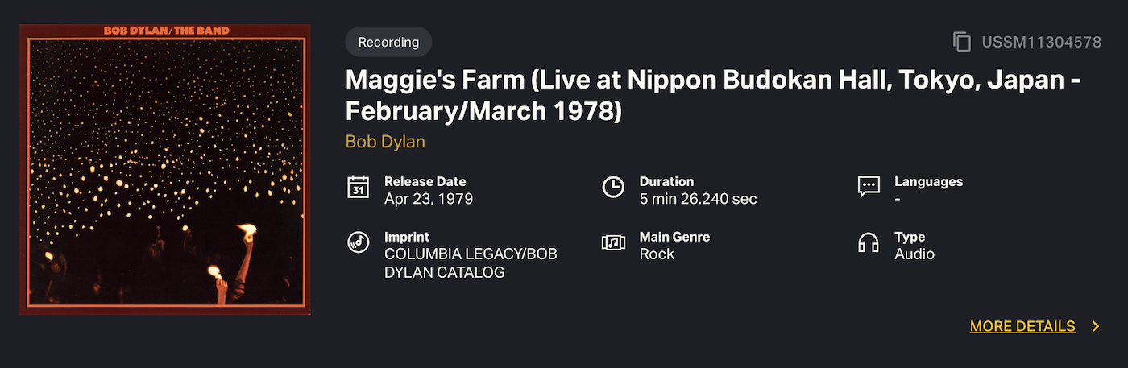This screenshot has width=1128, height=368.
Task: Click the Apr 23, 1979 release date
Action: coord(429,199)
